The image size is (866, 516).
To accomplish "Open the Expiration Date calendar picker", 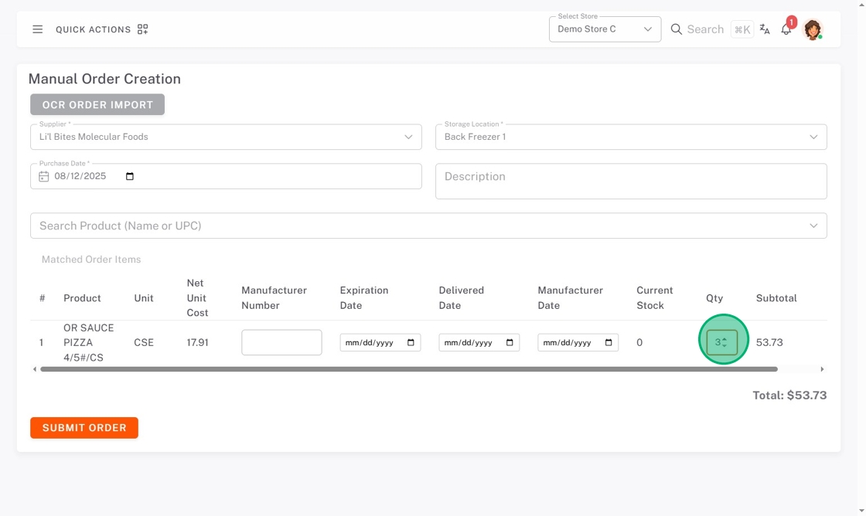I will (411, 342).
